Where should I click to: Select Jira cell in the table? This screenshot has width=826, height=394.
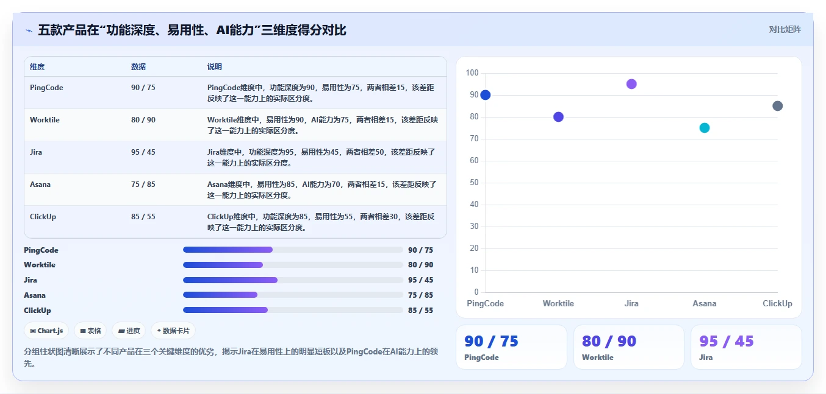click(36, 152)
